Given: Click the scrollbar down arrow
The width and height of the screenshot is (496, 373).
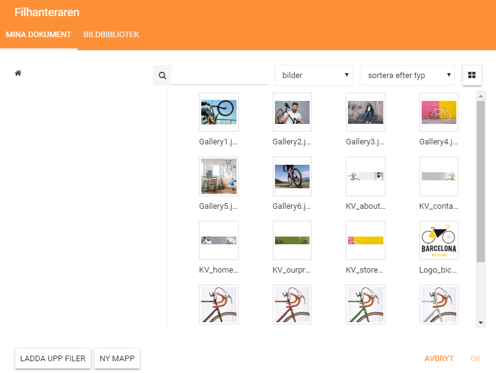Looking at the screenshot, I should click(481, 323).
